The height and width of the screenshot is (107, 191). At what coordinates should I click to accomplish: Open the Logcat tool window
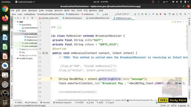[110, 103]
